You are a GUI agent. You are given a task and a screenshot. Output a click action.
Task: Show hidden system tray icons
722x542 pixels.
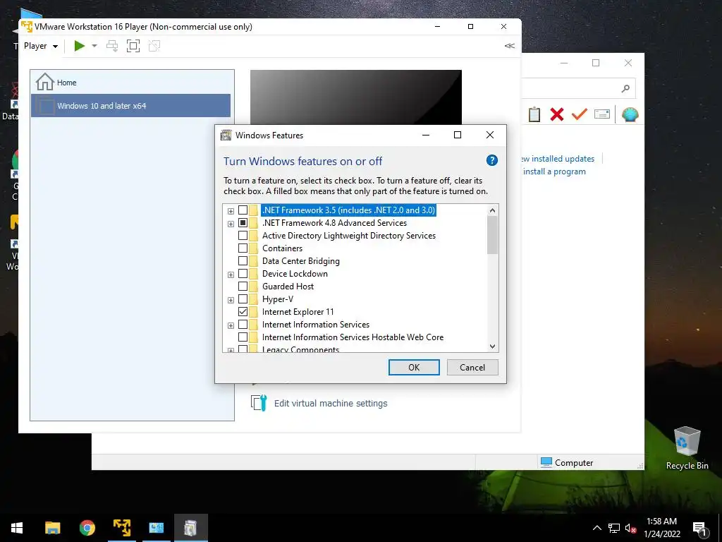pos(596,528)
